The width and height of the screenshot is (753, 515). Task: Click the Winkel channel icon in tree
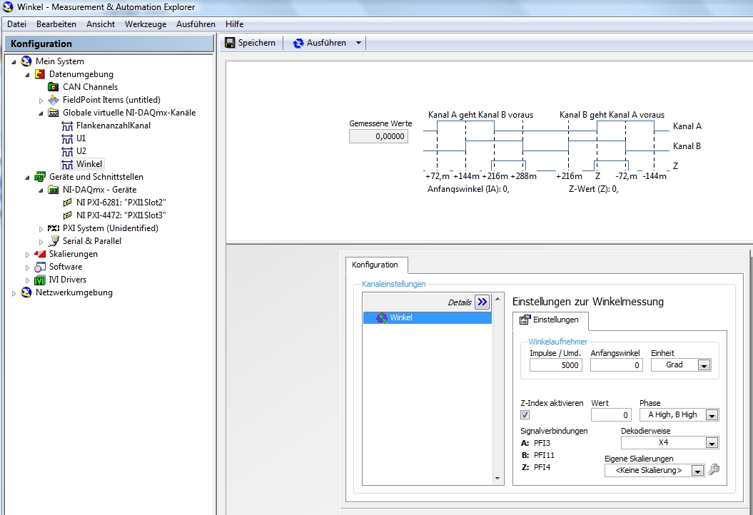pos(67,165)
